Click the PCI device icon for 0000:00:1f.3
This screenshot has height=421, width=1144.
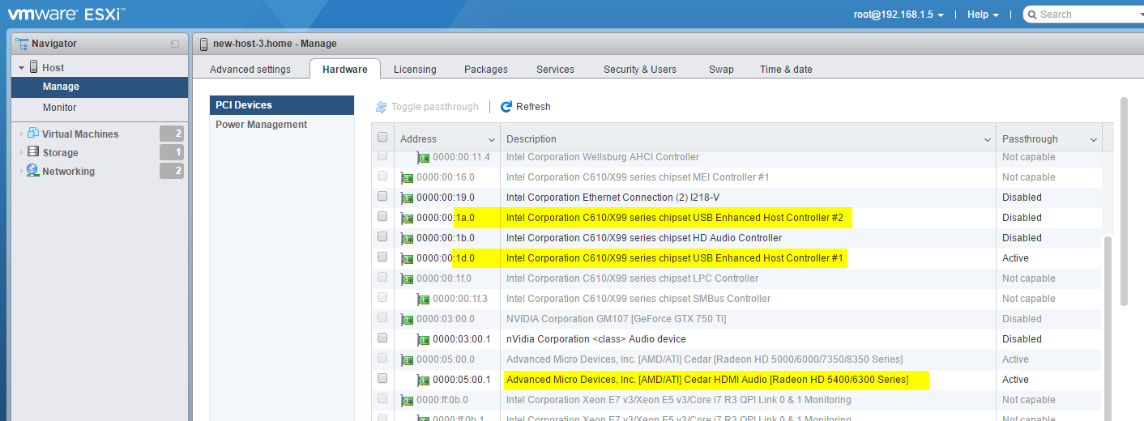[x=424, y=299]
